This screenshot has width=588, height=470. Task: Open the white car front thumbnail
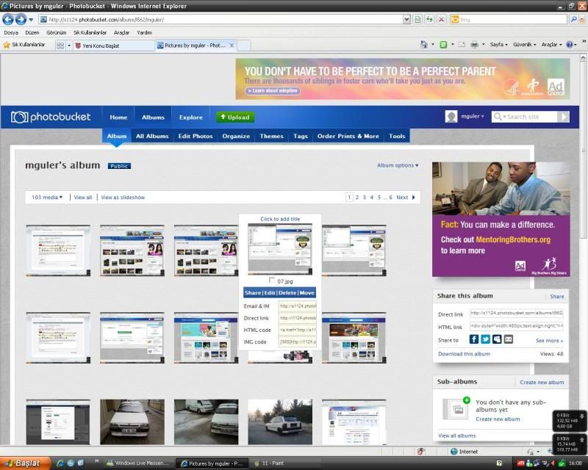click(x=132, y=422)
